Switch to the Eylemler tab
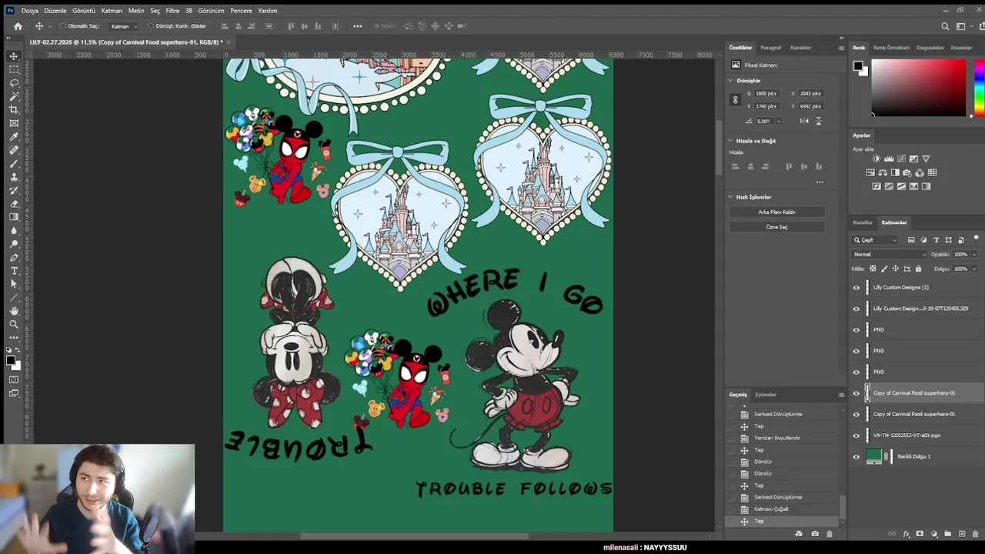This screenshot has height=554, width=985. click(x=766, y=395)
